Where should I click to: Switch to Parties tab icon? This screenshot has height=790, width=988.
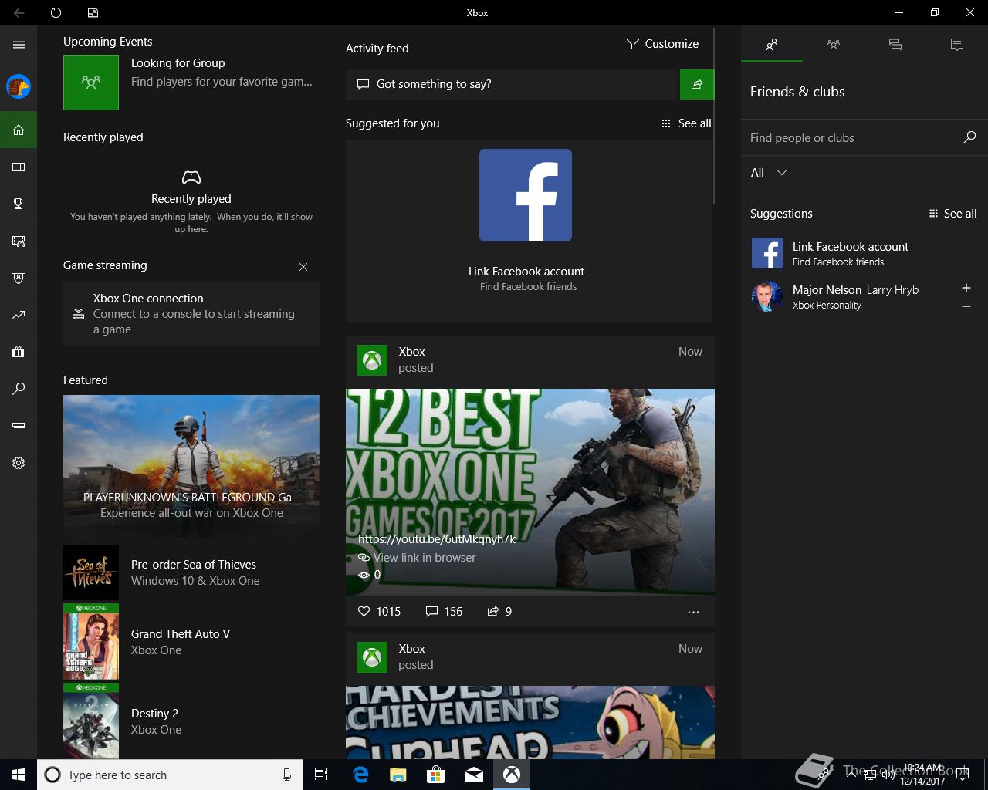tap(834, 45)
